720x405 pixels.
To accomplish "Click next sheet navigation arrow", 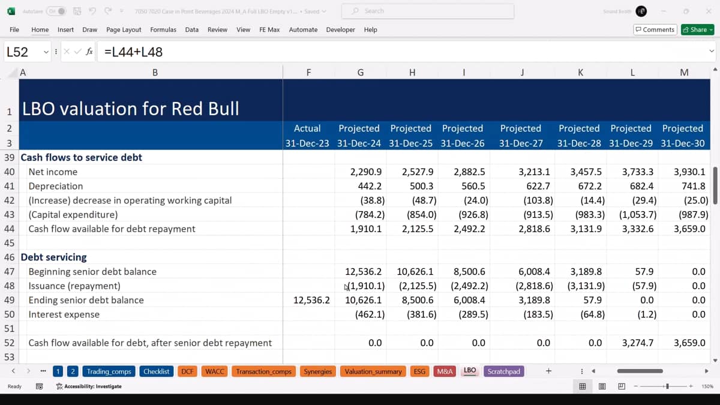I will coord(28,371).
